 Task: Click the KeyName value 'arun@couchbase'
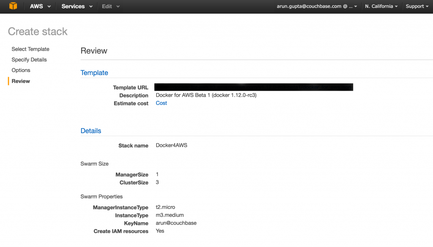point(176,223)
